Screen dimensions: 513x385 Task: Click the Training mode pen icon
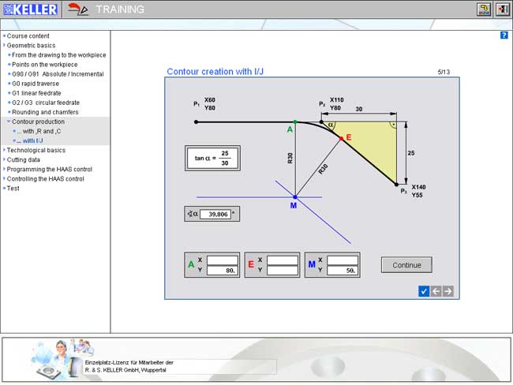click(78, 9)
